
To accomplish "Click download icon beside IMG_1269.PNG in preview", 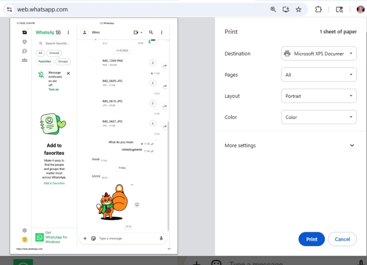I will click(153, 63).
